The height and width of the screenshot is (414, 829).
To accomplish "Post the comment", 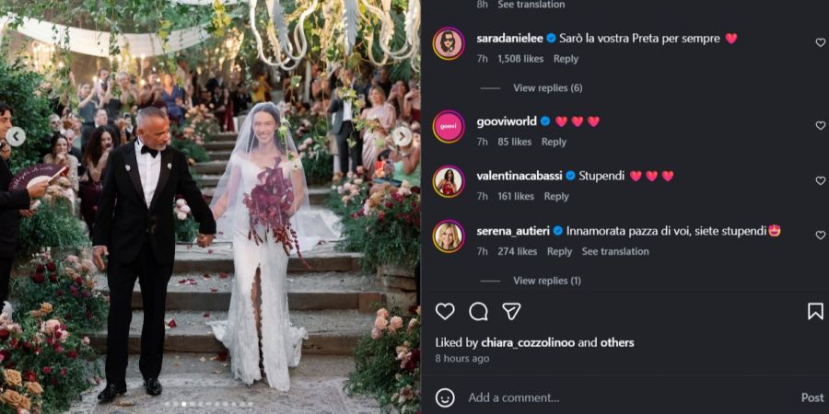I will [812, 397].
